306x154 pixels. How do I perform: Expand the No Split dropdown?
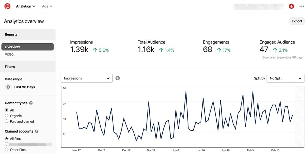(x=285, y=78)
